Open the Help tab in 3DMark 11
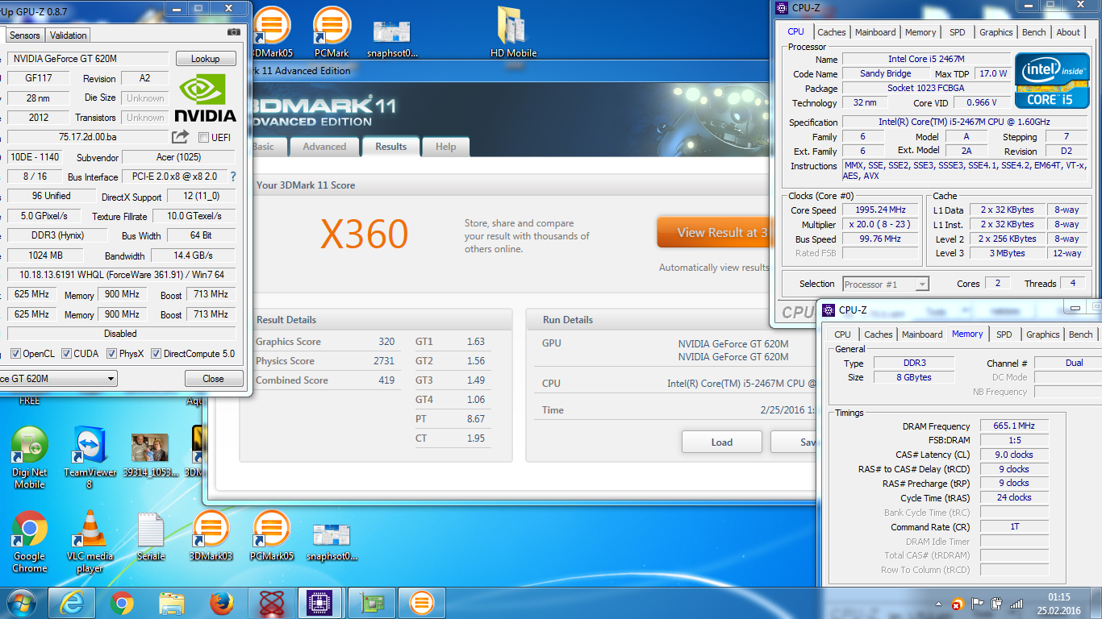Viewport: 1102px width, 619px height. tap(446, 147)
